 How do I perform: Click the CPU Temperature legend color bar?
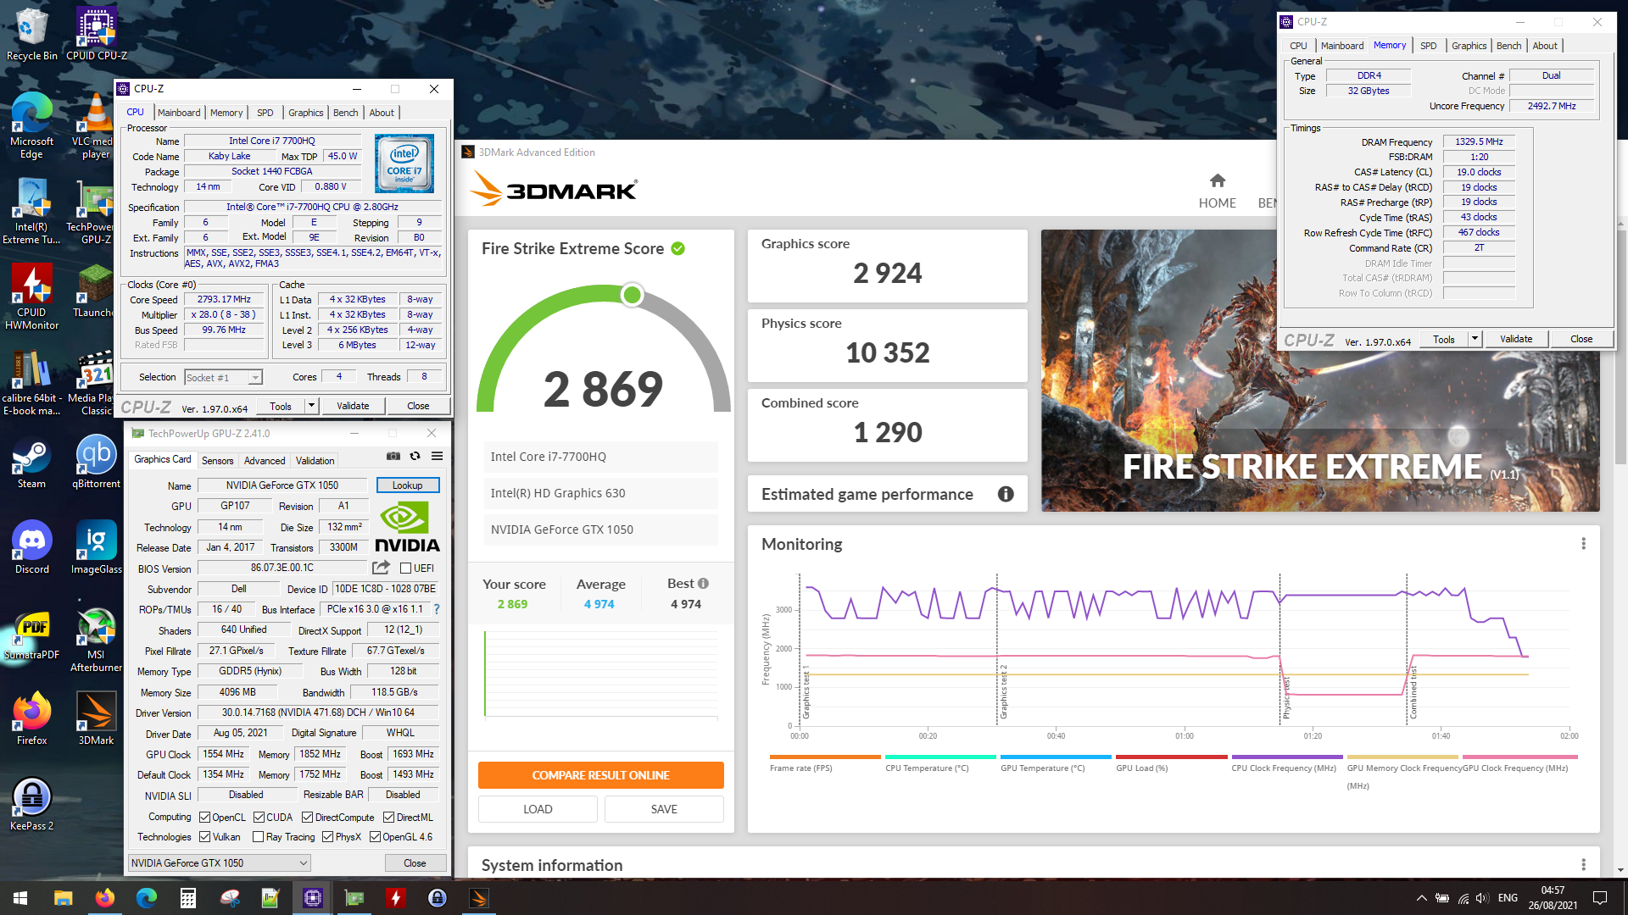pos(940,757)
